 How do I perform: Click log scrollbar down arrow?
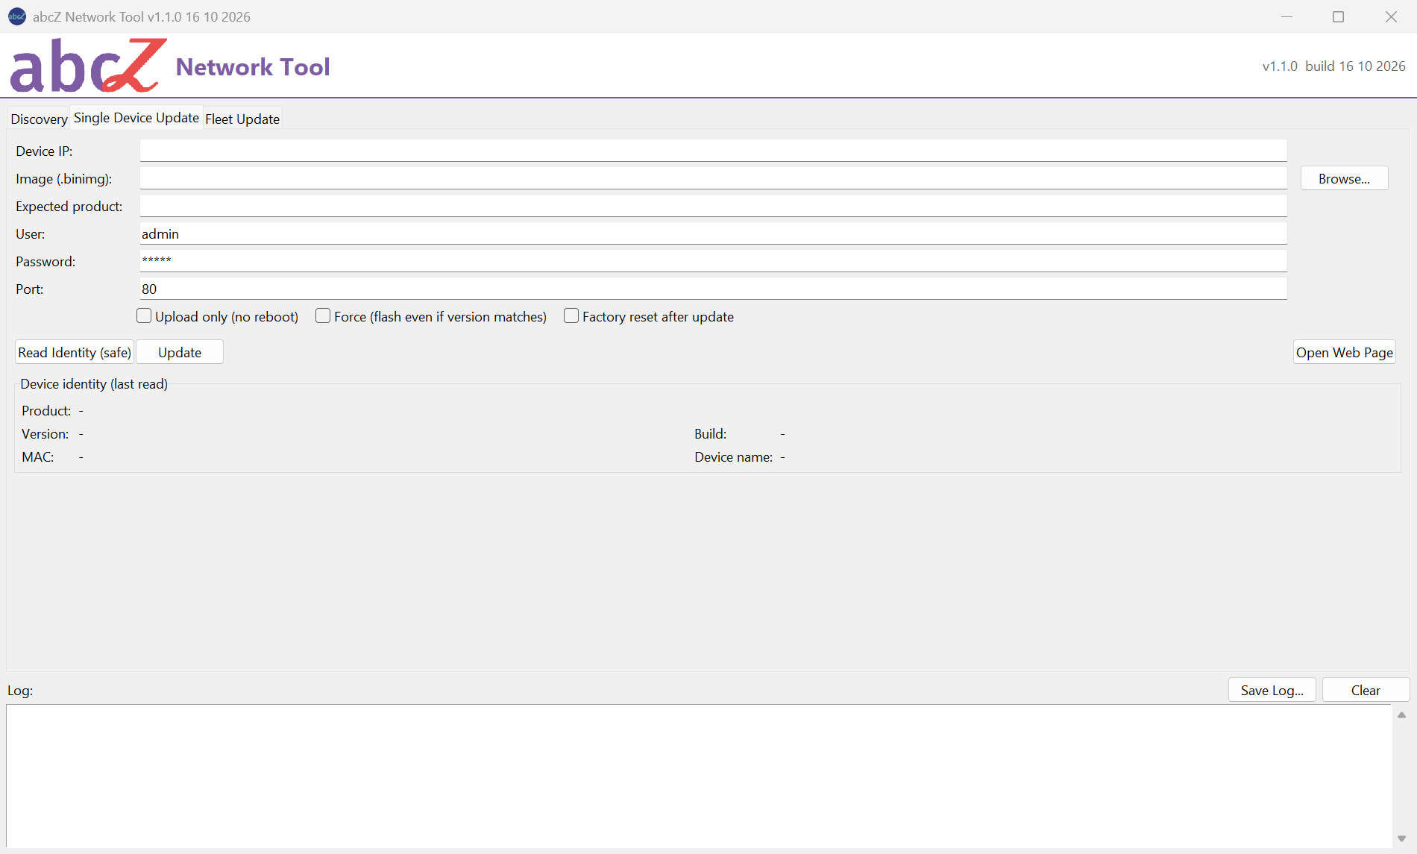[1401, 838]
